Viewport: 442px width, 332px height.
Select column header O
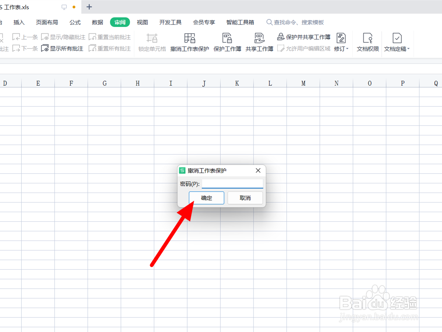[370, 83]
